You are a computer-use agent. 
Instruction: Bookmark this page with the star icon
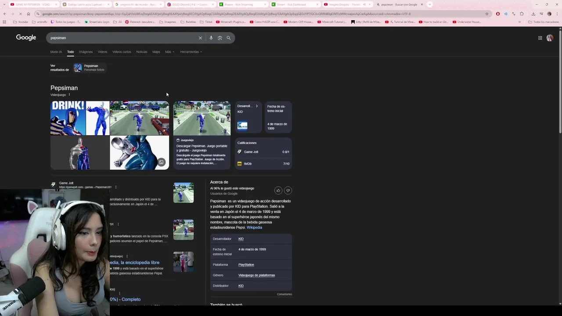486,14
